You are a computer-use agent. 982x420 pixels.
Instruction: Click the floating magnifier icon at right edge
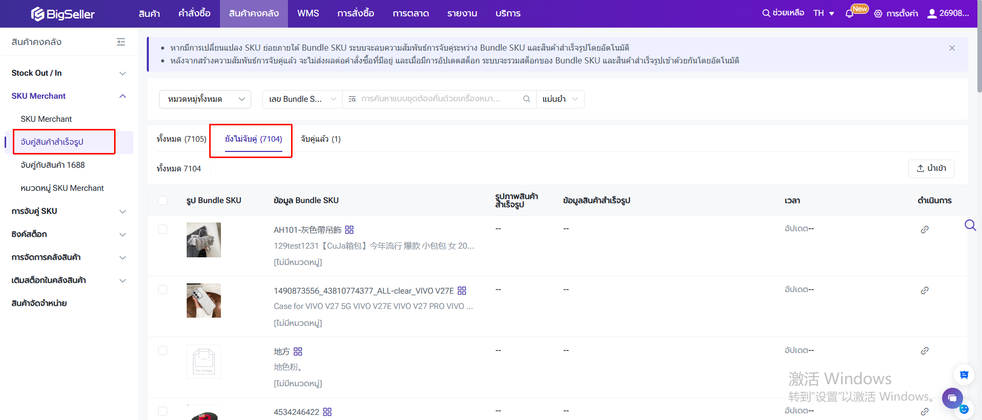(970, 226)
